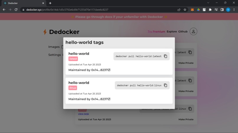This screenshot has height=133, width=238.
Task: Click the Maintained by 0x14...8237 text under :linux
Action: [x=88, y=99]
